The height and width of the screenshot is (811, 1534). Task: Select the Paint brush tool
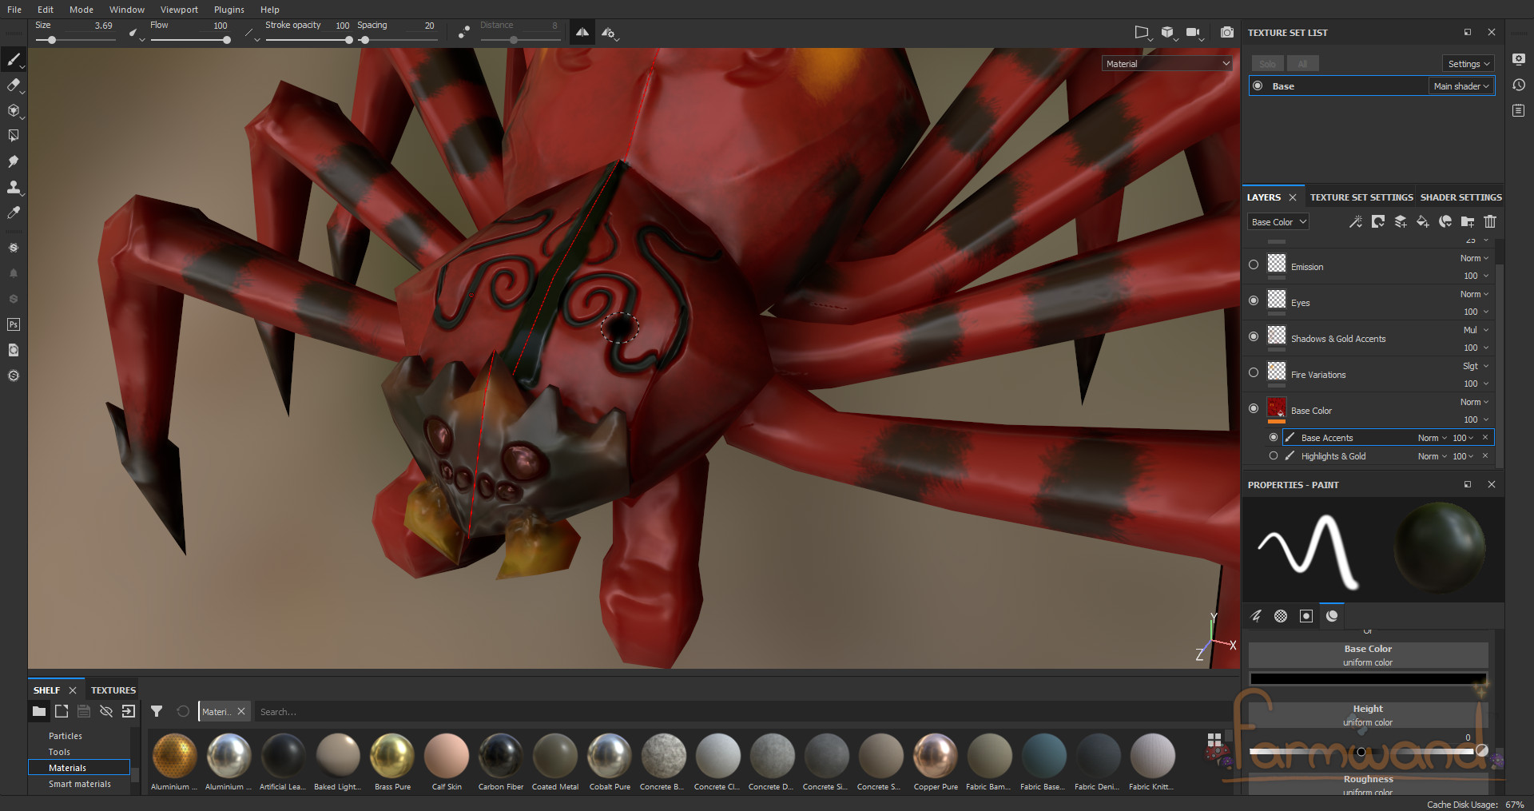pos(14,60)
